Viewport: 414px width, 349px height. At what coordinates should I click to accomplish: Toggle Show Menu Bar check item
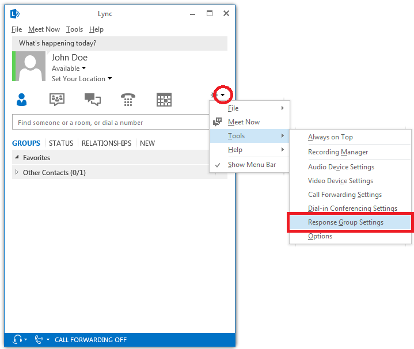click(x=249, y=165)
